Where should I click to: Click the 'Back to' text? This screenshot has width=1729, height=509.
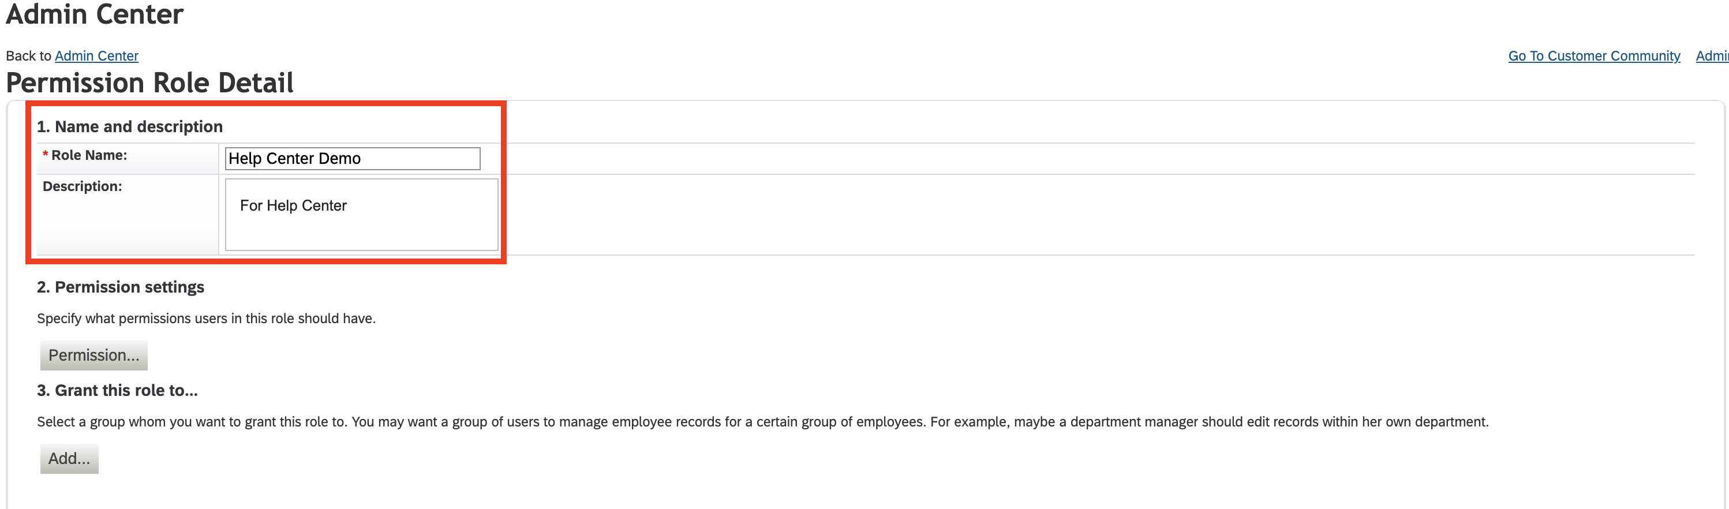[x=28, y=56]
